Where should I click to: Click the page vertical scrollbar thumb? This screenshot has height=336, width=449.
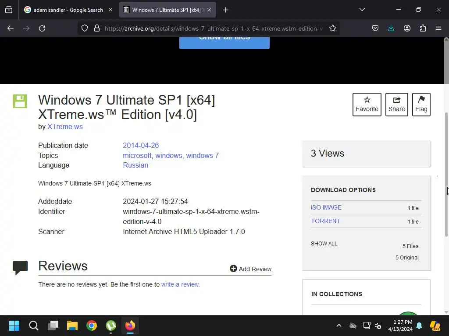(446, 175)
